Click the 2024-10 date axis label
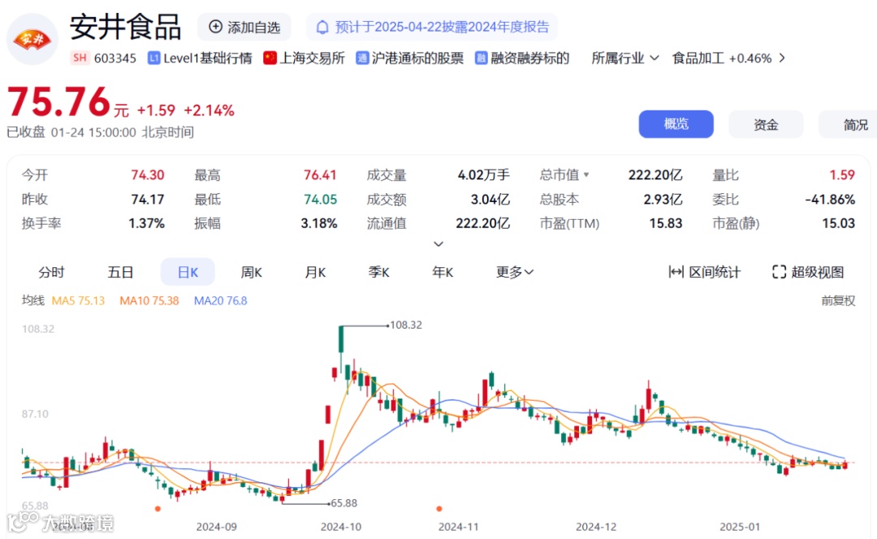The width and height of the screenshot is (877, 539). [340, 527]
